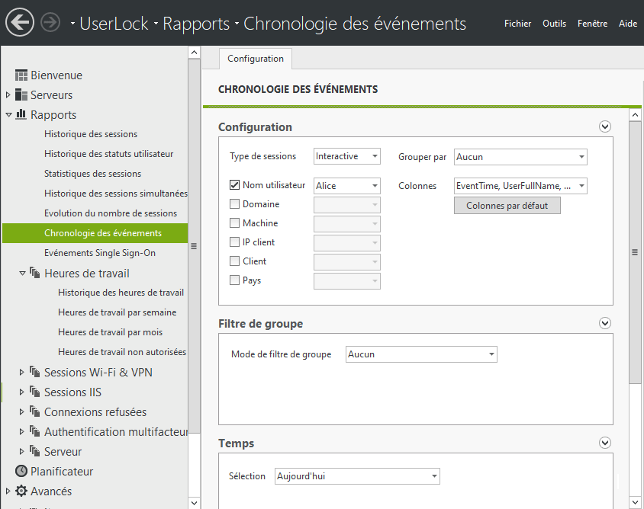
Task: Click the Serveurs icon in sidebar
Action: coord(21,94)
